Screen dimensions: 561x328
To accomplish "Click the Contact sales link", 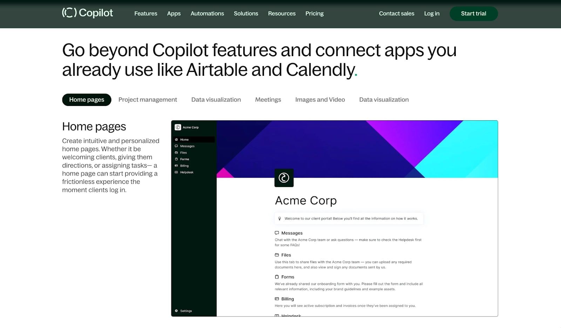I will coord(396,13).
